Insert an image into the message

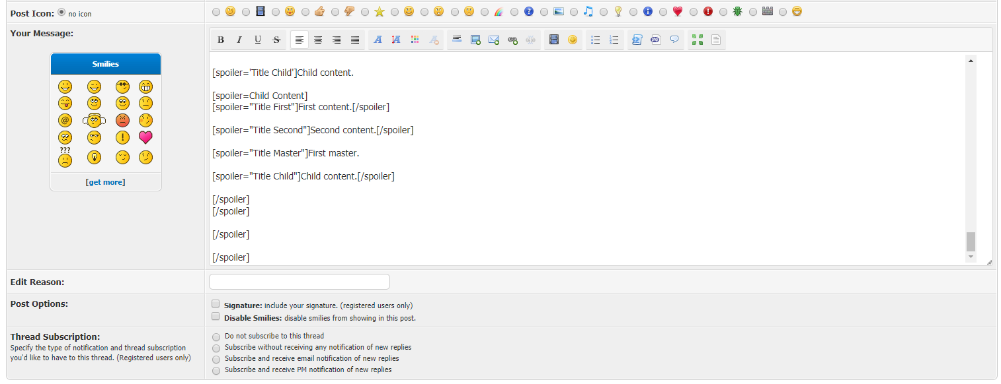[x=475, y=40]
